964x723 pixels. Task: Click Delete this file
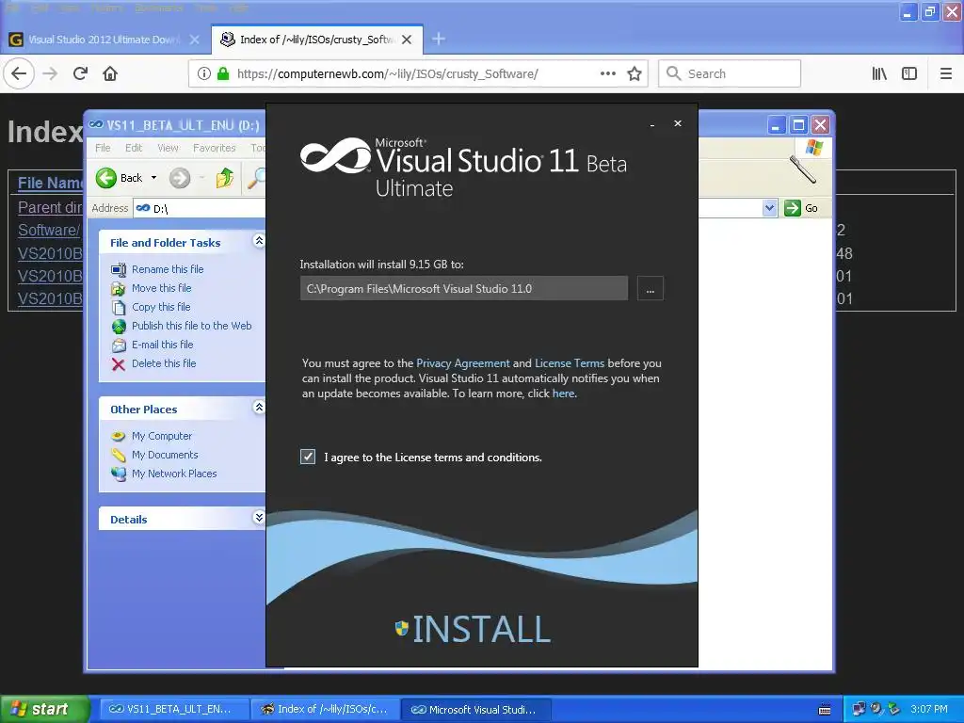pos(164,363)
